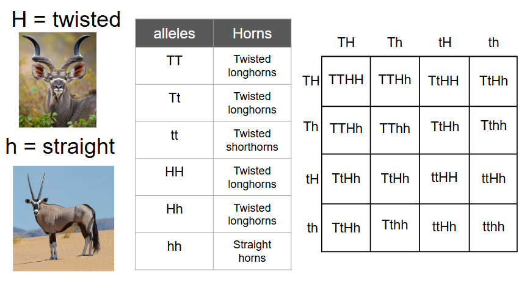This screenshot has width=530, height=288.
Task: Click the 'tH' column header gamete
Action: click(445, 43)
